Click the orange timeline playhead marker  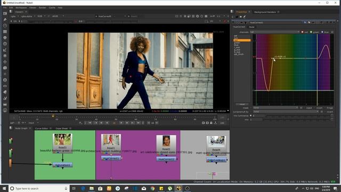[x=53, y=116]
